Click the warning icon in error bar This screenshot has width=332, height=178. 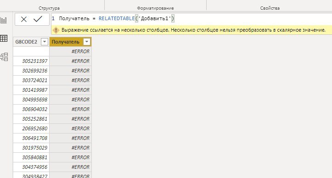tap(56, 30)
